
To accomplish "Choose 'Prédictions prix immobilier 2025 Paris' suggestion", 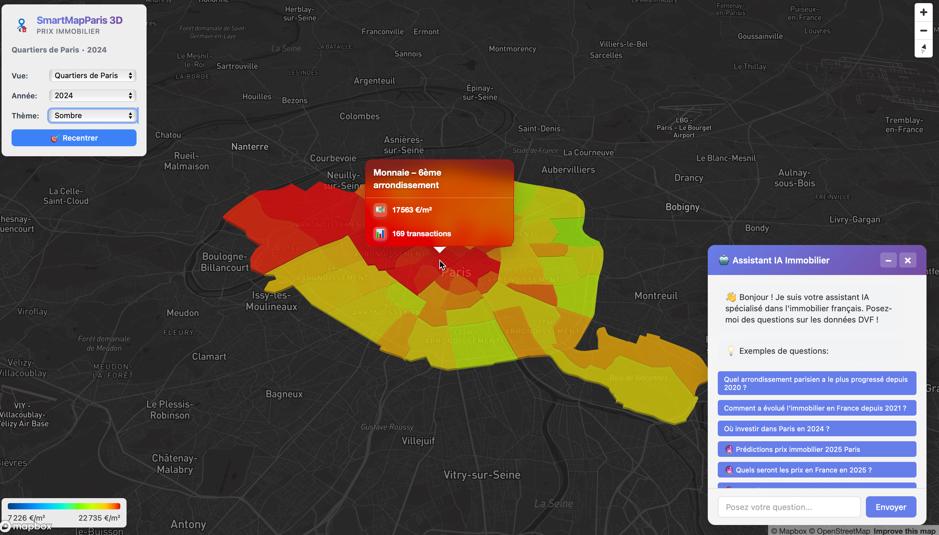I will 816,449.
